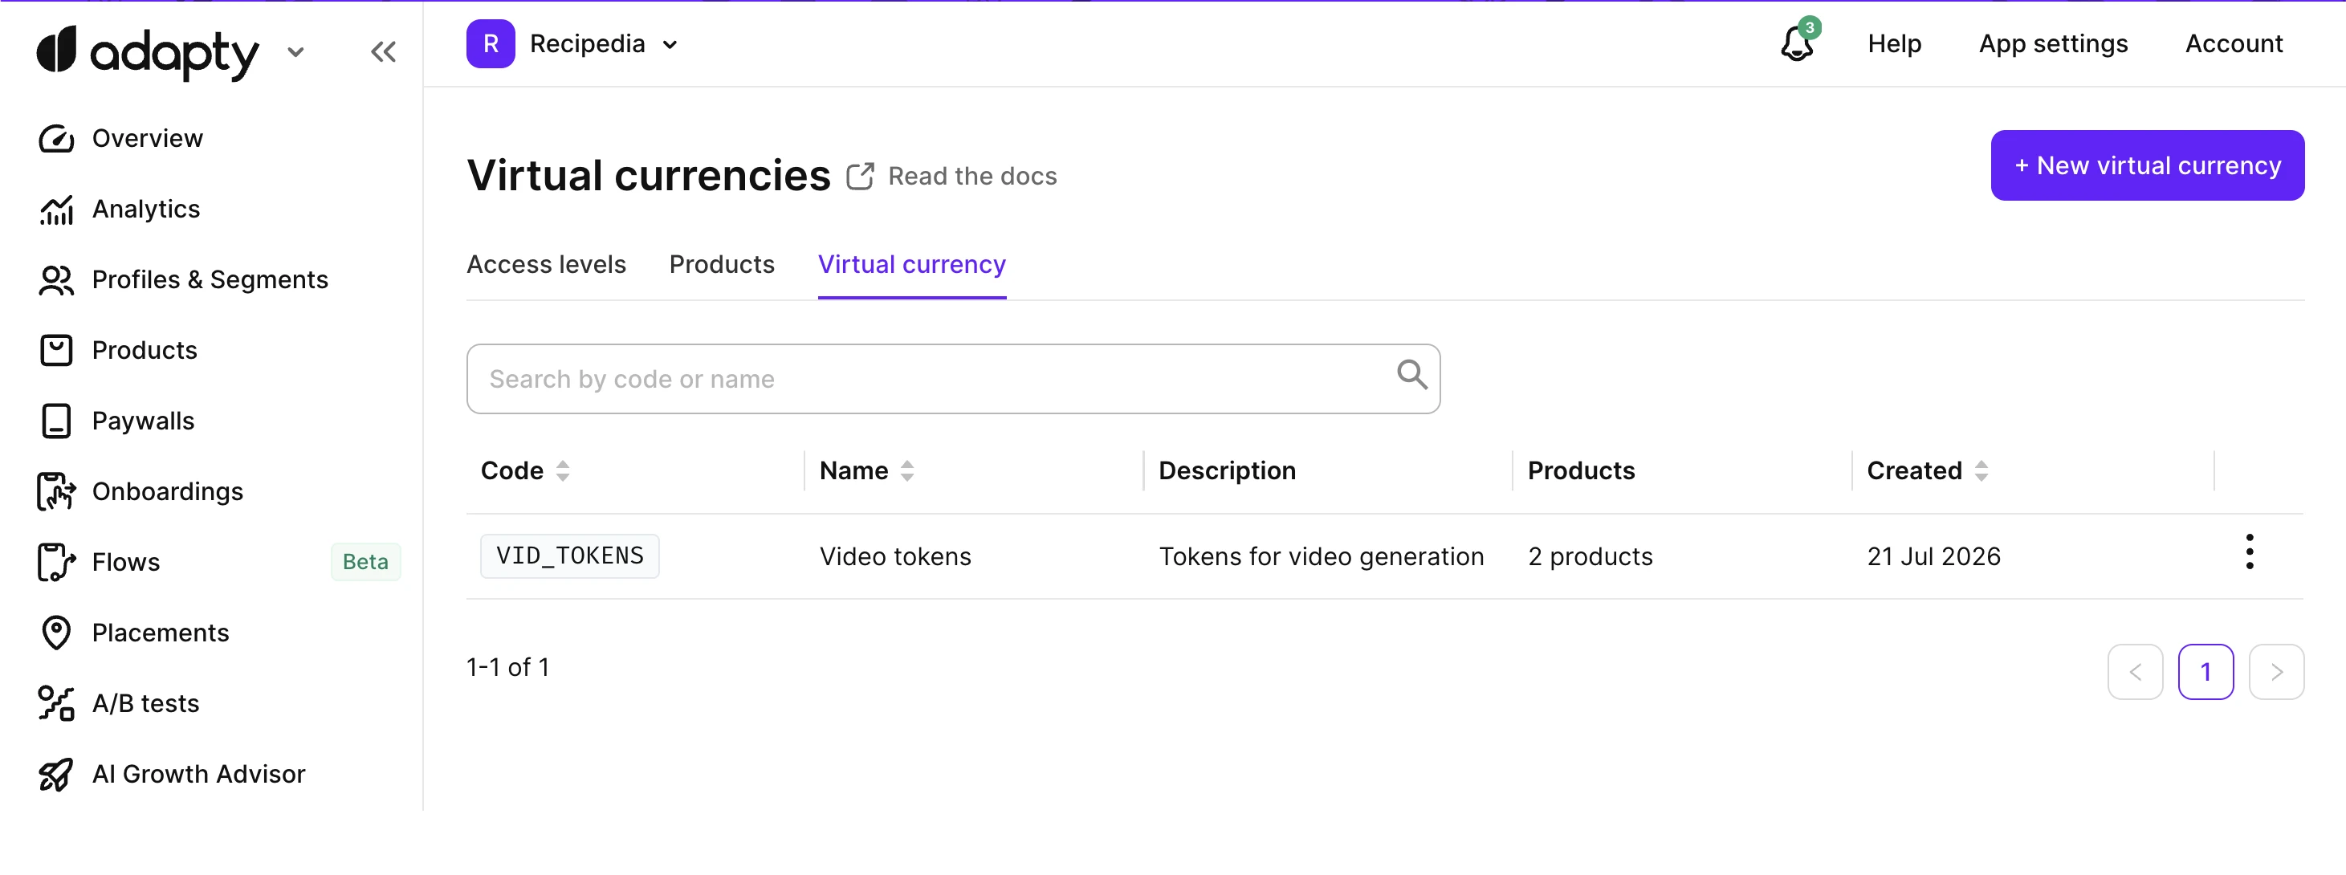Click Tokens for video generation description
Viewport: 2346px width, 875px height.
(x=1322, y=556)
